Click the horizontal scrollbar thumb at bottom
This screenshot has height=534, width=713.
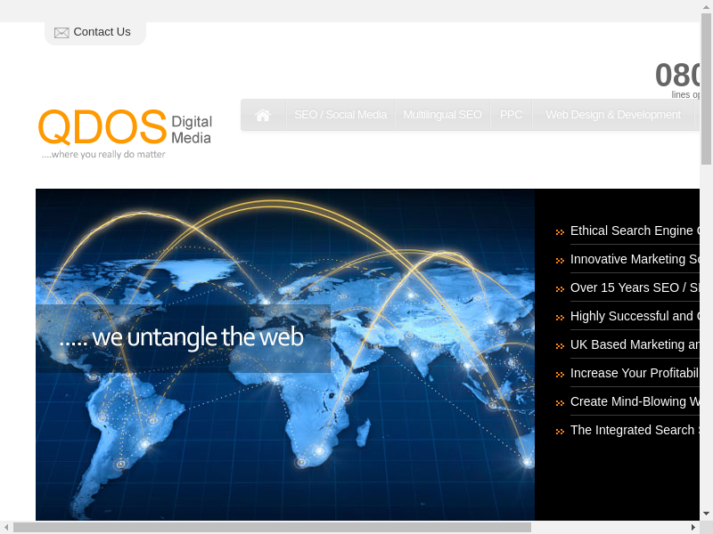tap(272, 527)
